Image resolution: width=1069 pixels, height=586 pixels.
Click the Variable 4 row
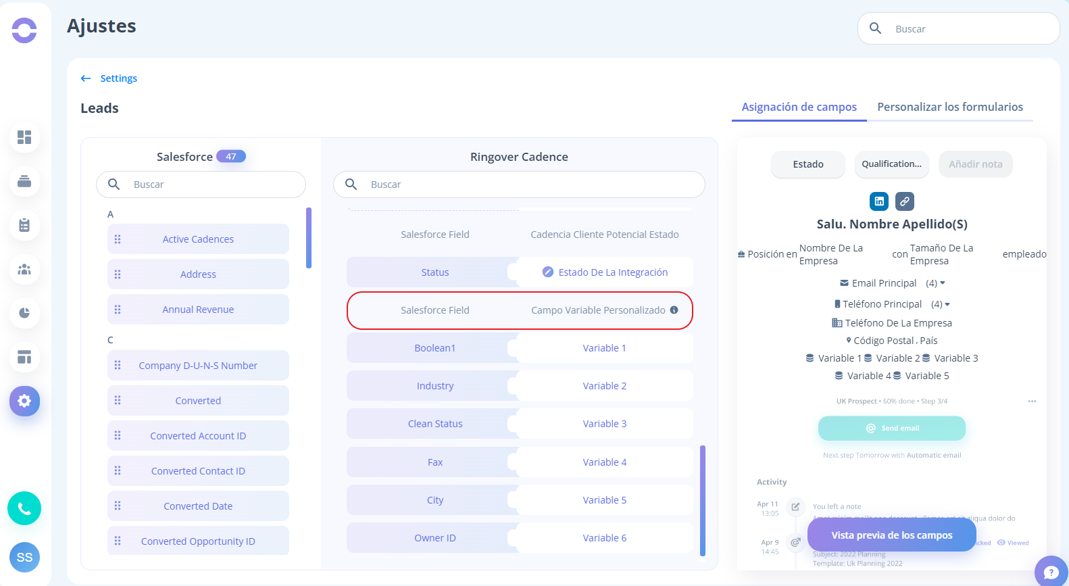[605, 462]
